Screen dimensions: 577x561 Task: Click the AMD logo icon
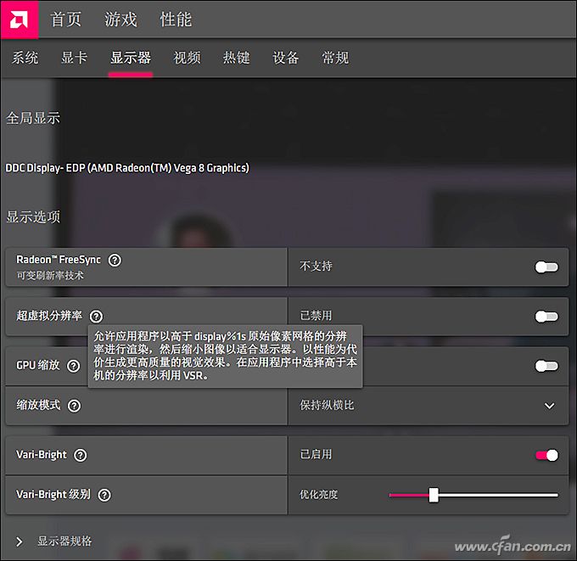click(20, 20)
